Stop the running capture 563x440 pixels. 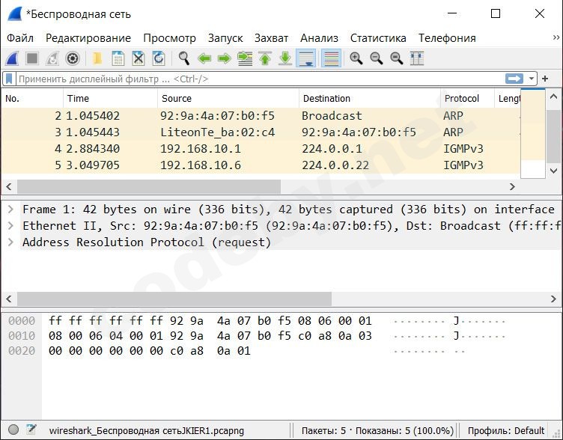tap(32, 58)
